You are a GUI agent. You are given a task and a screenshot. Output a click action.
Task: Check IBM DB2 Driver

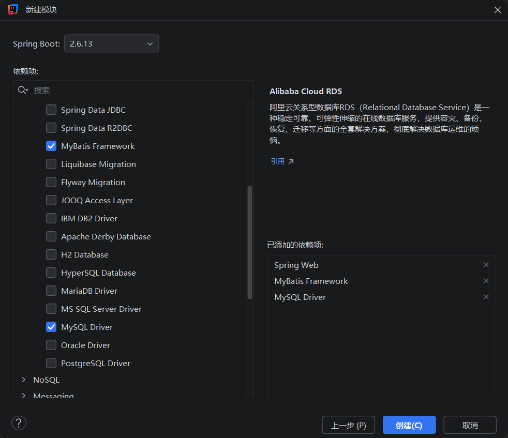51,218
